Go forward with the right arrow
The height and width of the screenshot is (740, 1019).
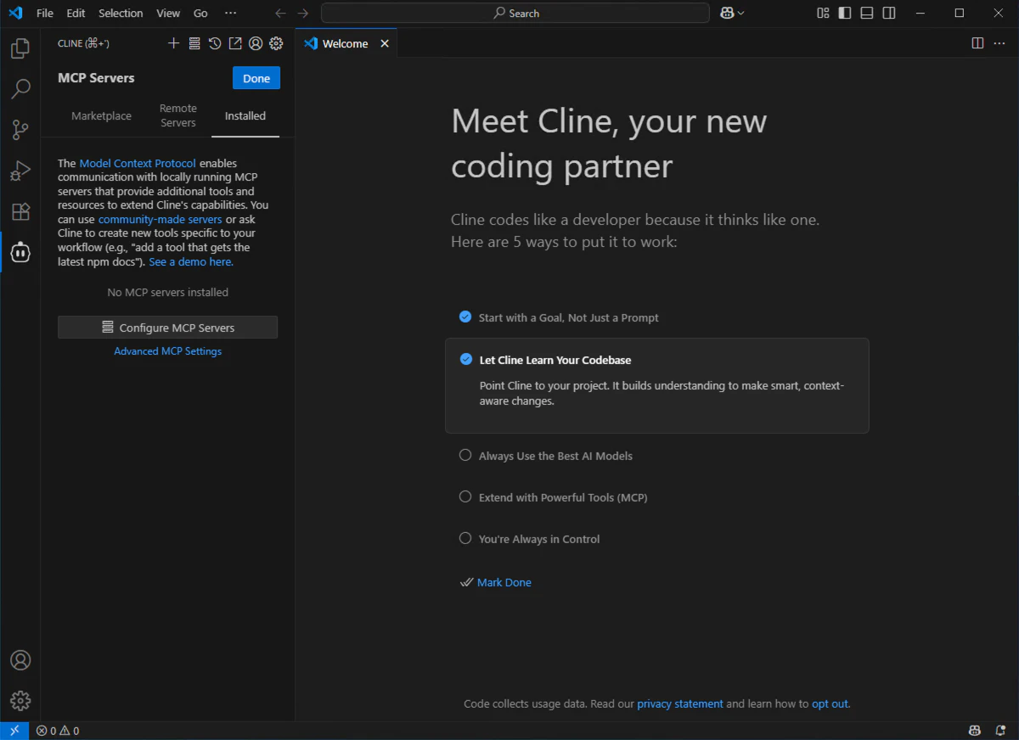(303, 13)
